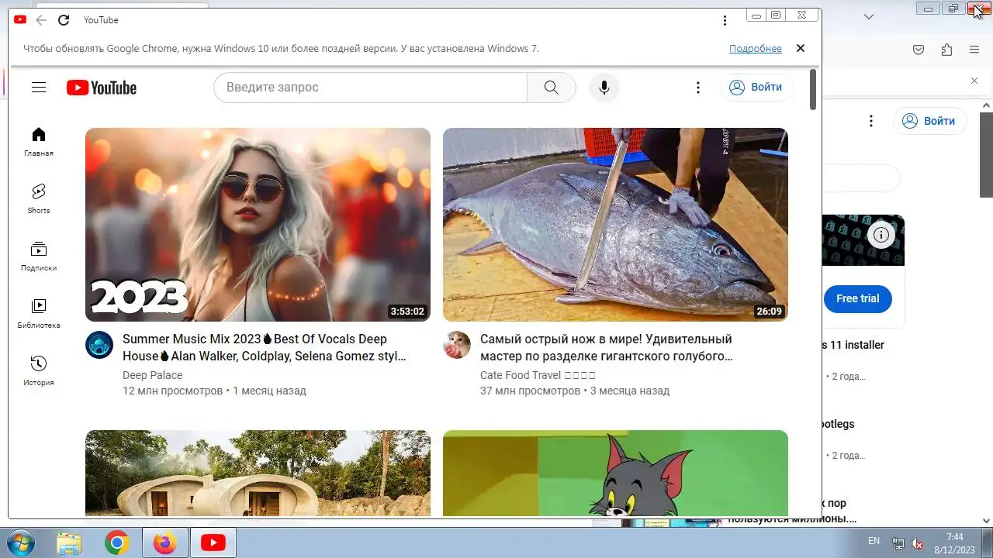The height and width of the screenshot is (558, 993).
Task: Dismiss the Chrome update notification bar
Action: (x=801, y=48)
